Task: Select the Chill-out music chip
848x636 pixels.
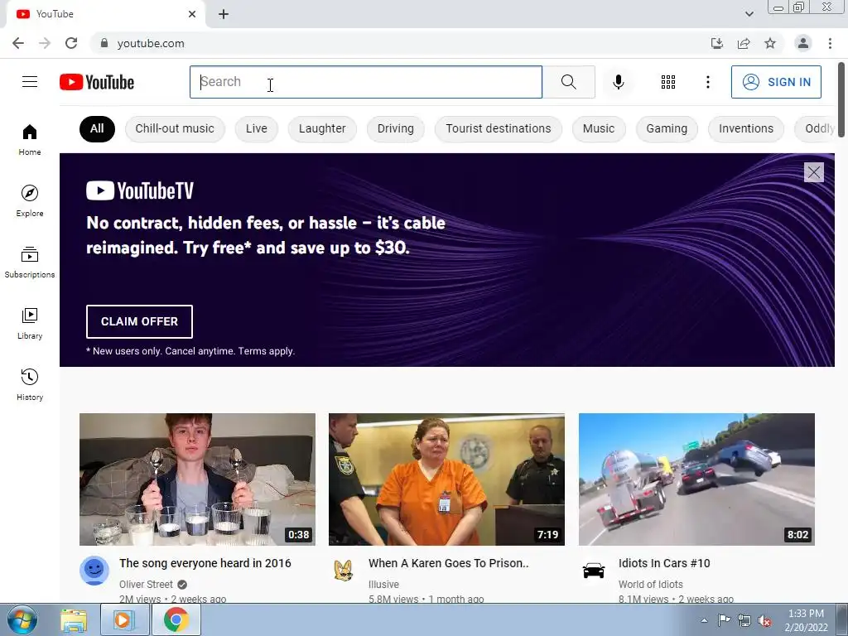Action: coord(175,128)
